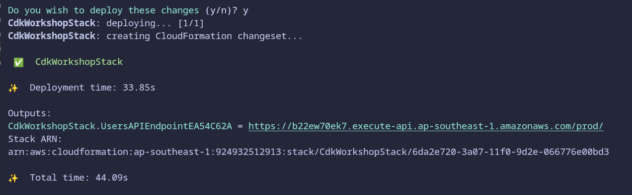Click the 'deploying... [1/1]' status line
The height and width of the screenshot is (195, 632).
(155, 23)
